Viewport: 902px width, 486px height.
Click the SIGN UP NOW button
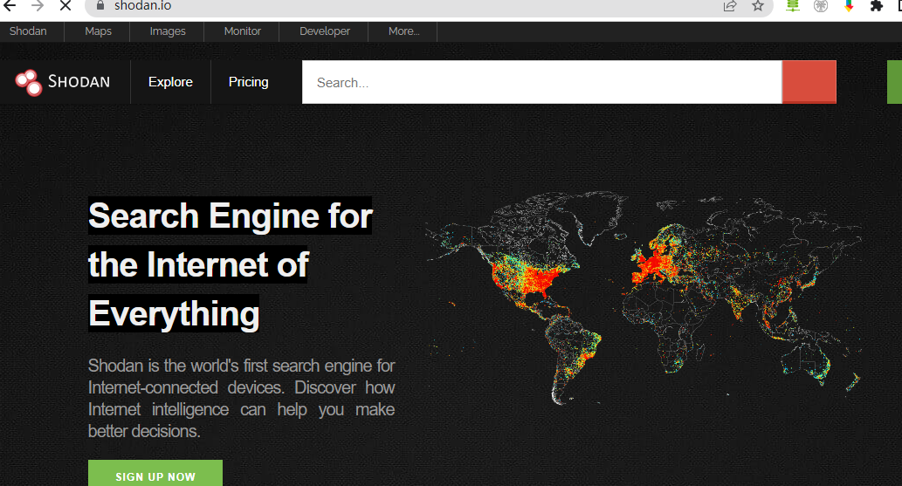155,473
